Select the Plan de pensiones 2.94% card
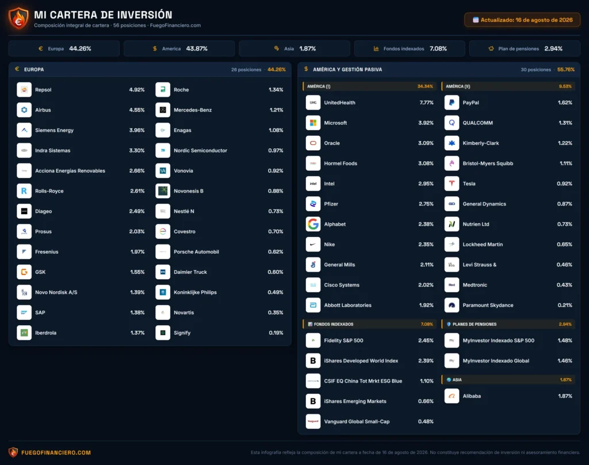The width and height of the screenshot is (589, 465). 525,48
